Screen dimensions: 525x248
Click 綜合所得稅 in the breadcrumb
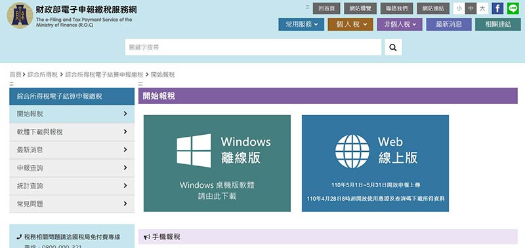pos(43,75)
